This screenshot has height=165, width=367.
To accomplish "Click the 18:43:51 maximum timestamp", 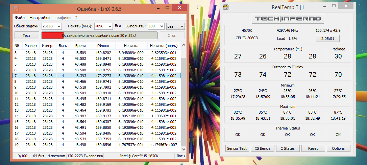I will pyautogui.click(x=263, y=118).
